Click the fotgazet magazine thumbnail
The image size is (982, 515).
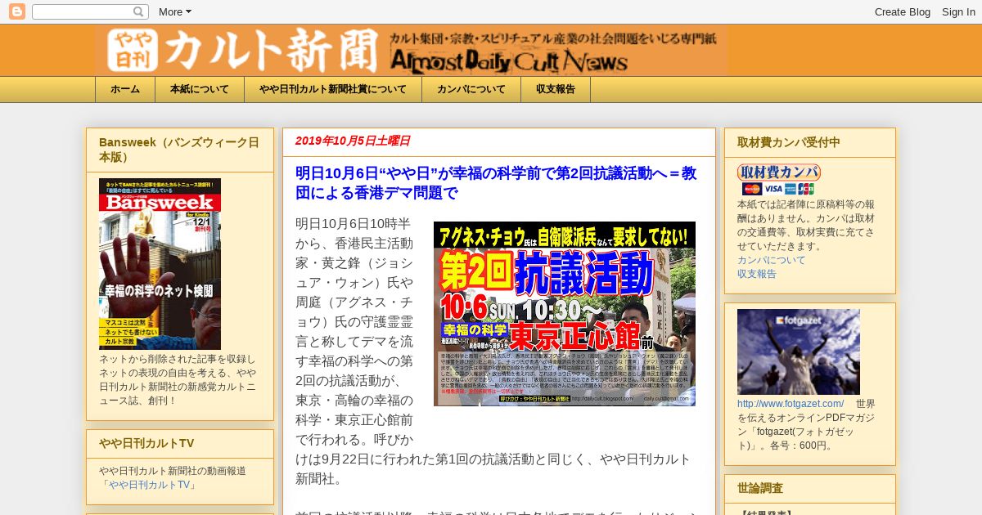tap(799, 352)
